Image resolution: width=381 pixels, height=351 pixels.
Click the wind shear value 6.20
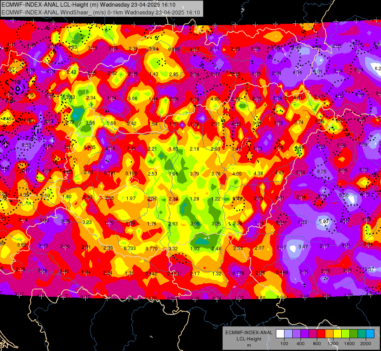(322, 172)
